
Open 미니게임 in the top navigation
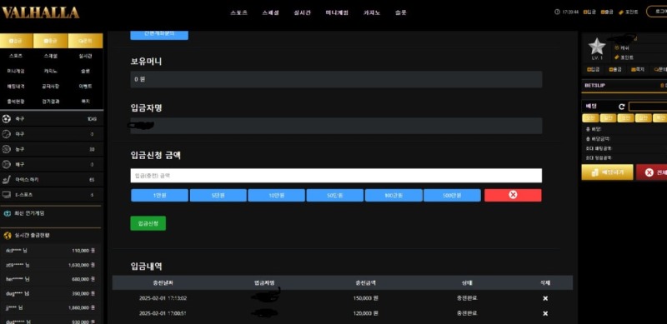pyautogui.click(x=337, y=12)
